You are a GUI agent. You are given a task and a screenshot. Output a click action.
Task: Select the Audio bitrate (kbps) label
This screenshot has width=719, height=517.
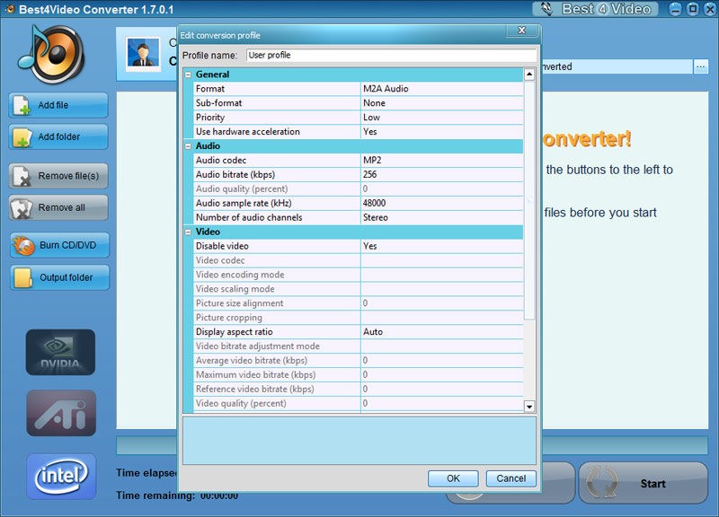(x=235, y=174)
